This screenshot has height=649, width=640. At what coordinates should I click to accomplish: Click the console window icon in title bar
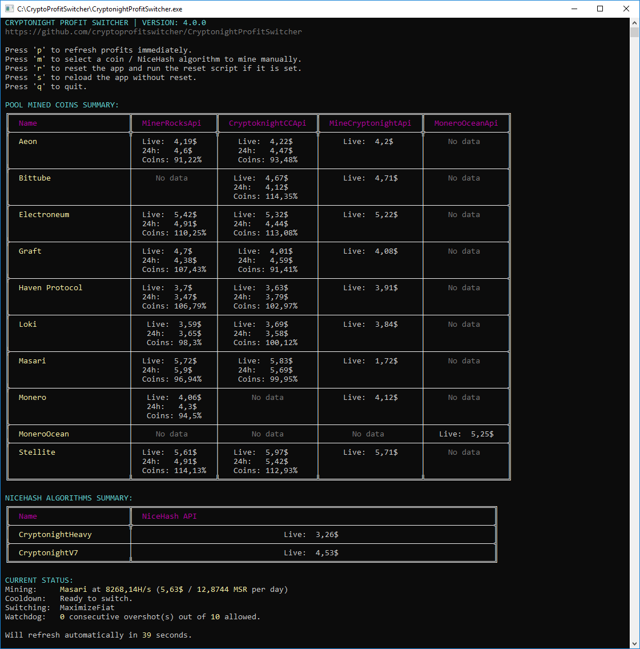pyautogui.click(x=9, y=9)
